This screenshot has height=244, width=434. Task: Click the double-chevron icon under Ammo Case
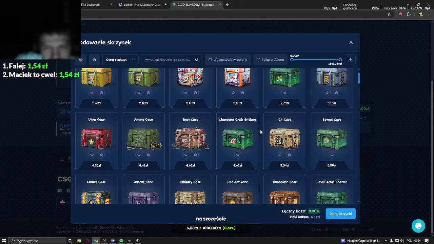(x=148, y=155)
